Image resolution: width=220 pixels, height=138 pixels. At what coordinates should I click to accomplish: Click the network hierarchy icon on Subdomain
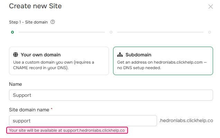(x=120, y=55)
